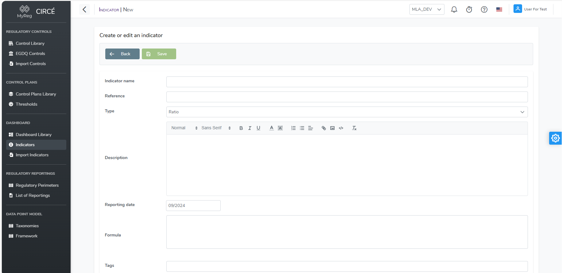Open the blue settings gear panel
The height and width of the screenshot is (273, 562).
point(555,138)
